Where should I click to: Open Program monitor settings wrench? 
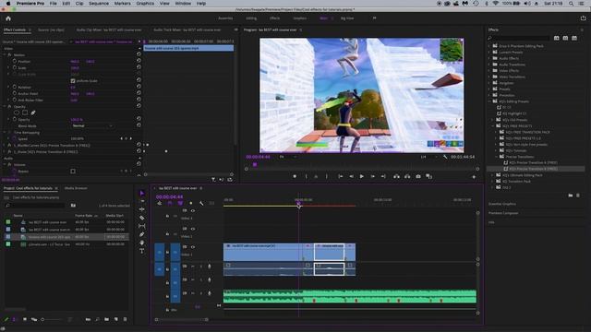445,157
